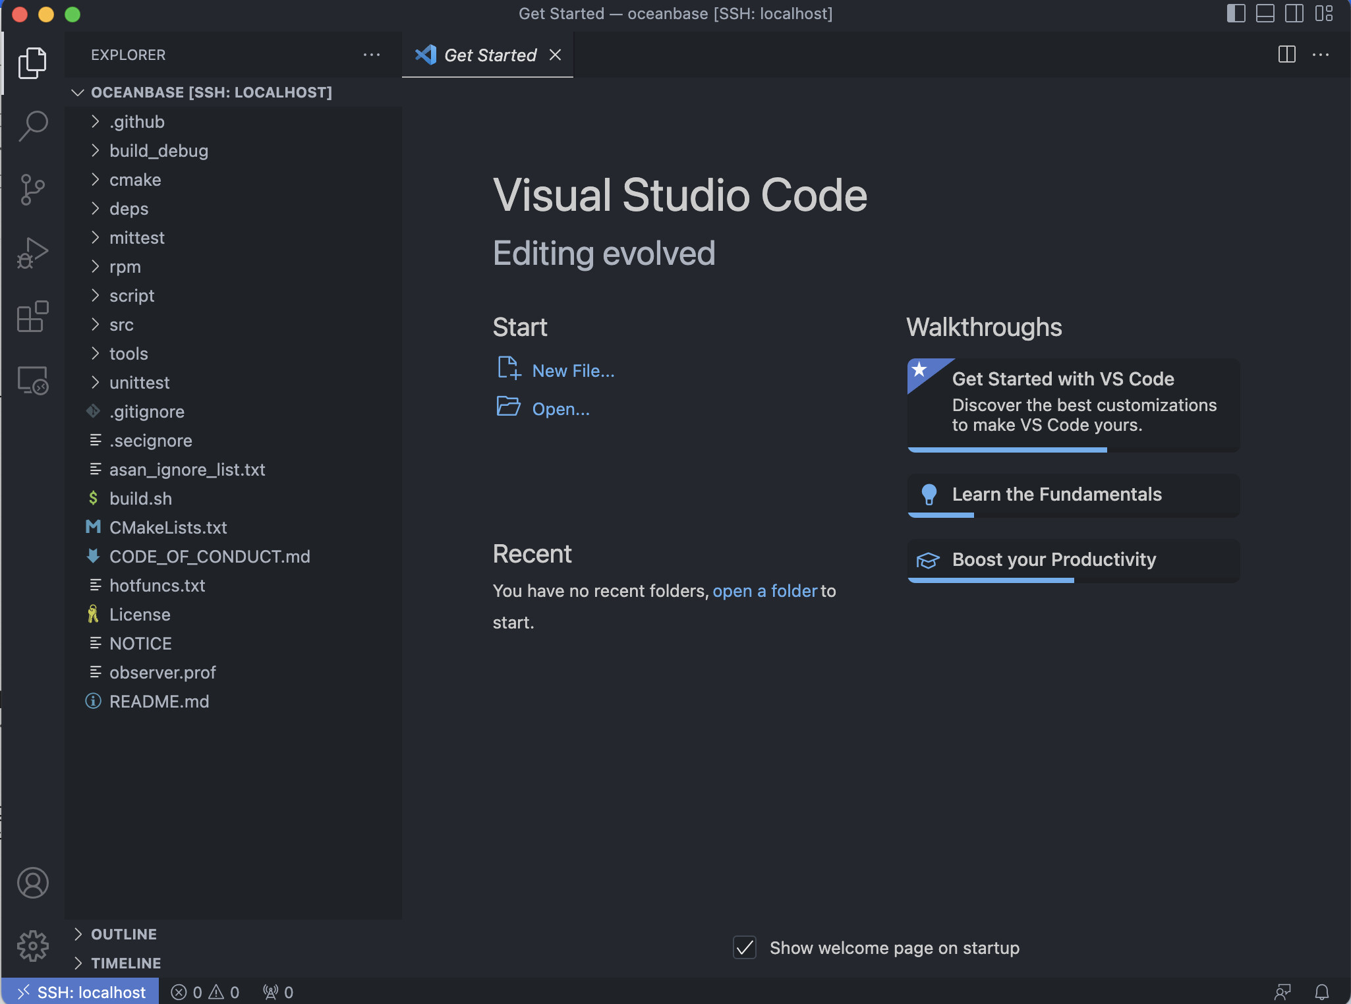The height and width of the screenshot is (1004, 1351).
Task: Click the Explorer views and more actions ellipsis
Action: click(x=372, y=55)
